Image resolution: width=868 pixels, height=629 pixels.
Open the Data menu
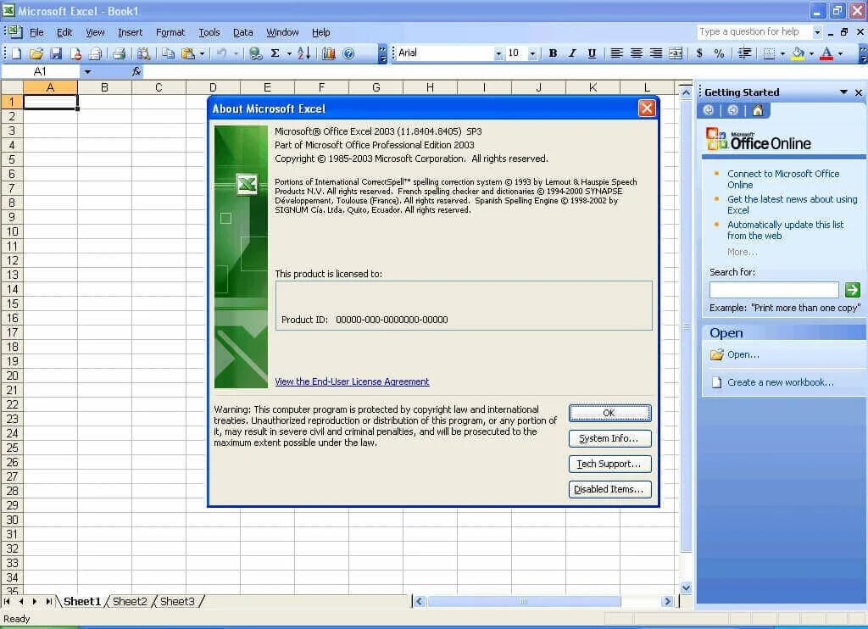(x=243, y=32)
